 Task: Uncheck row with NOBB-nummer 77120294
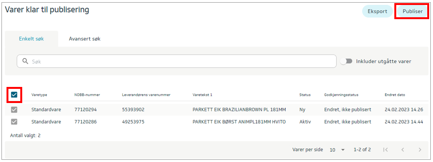point(14,110)
